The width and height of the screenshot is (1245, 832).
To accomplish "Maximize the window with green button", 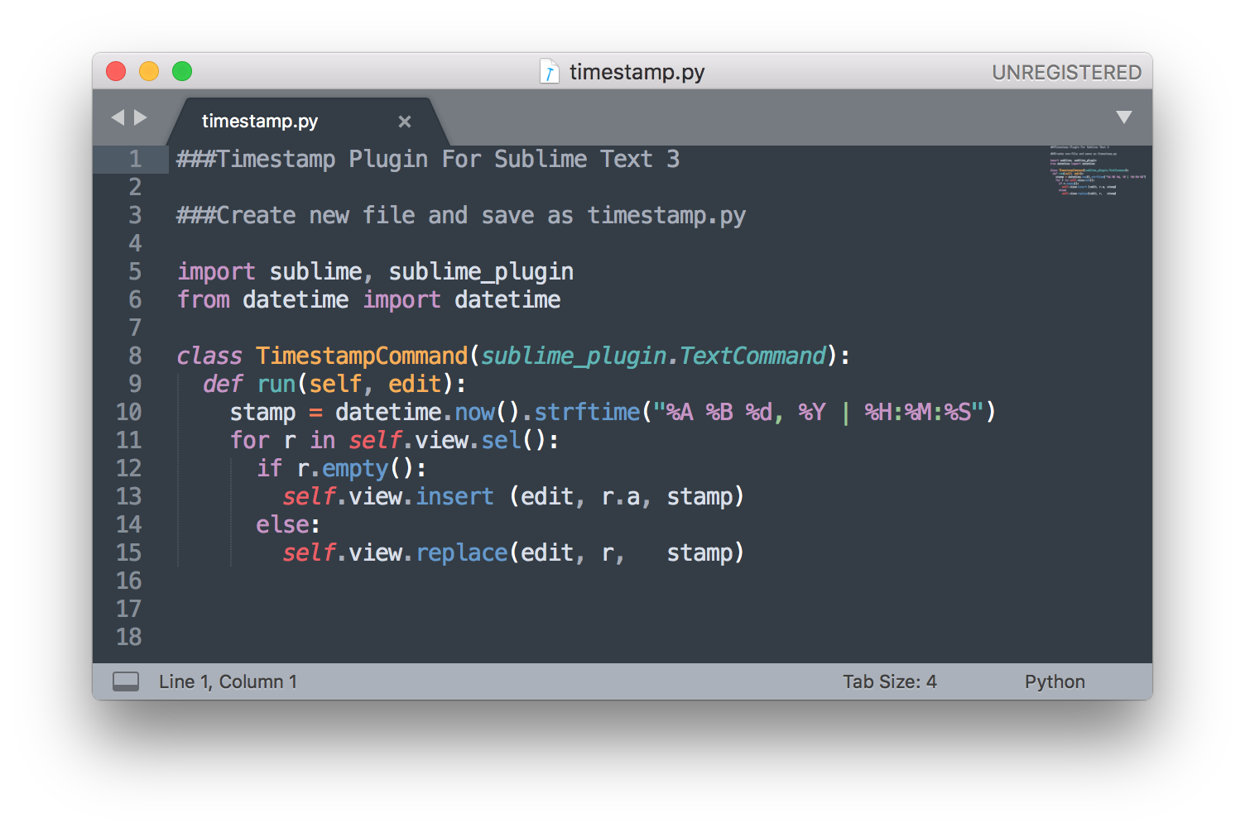I will (182, 71).
